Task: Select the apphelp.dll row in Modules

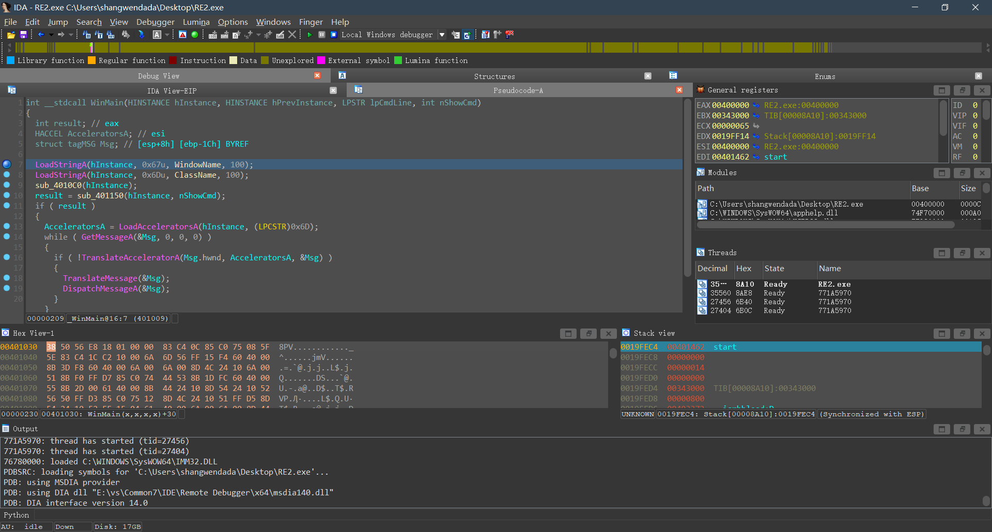Action: (840, 213)
